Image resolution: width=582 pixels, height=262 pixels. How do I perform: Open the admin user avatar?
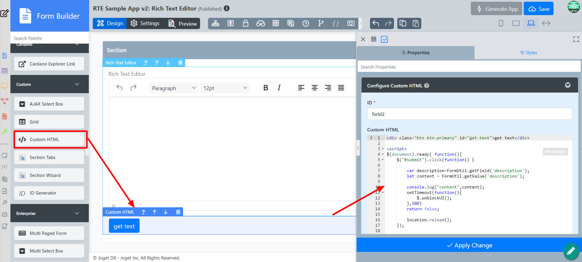tap(574, 7)
